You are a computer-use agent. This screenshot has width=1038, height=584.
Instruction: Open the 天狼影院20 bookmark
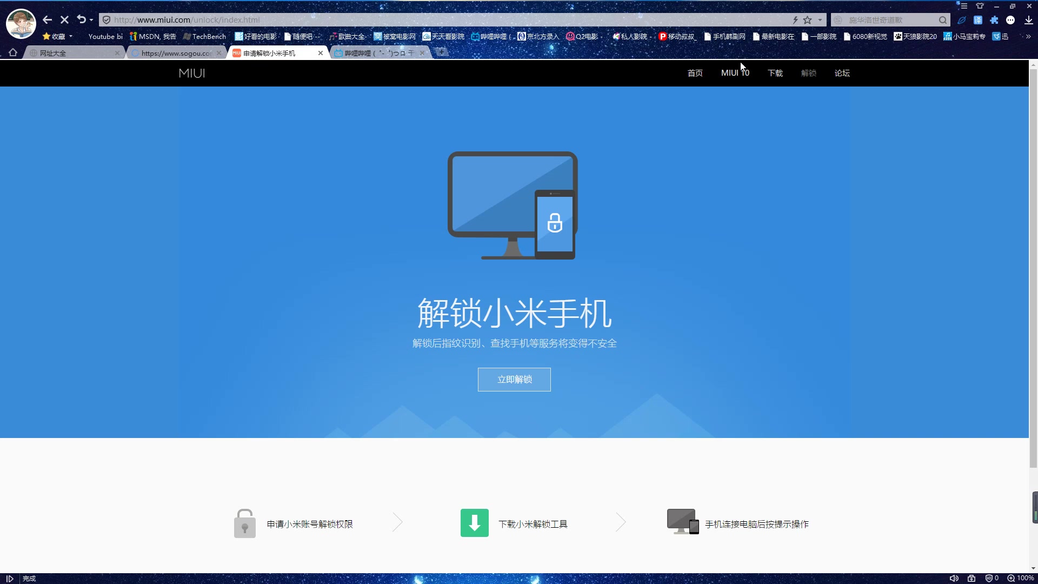915,36
